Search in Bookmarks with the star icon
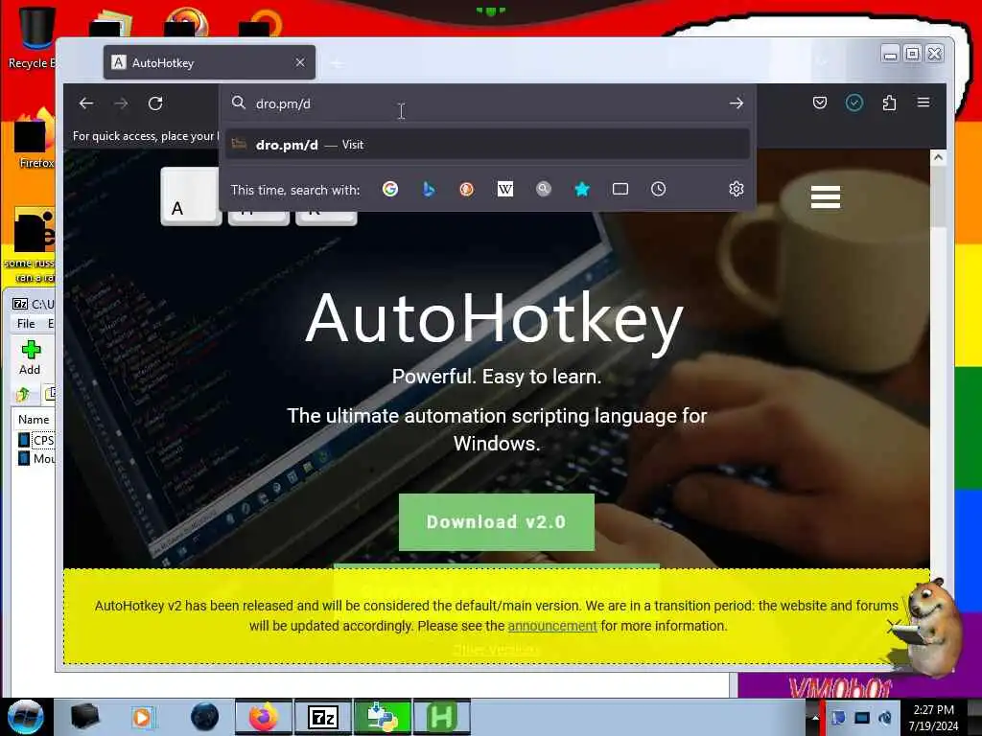This screenshot has width=982, height=736. 582,189
